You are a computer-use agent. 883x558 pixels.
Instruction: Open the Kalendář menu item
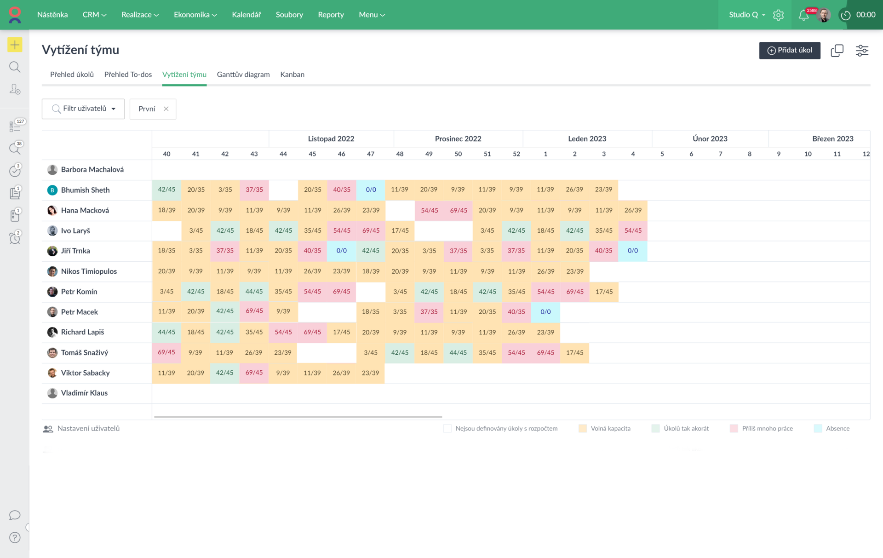(x=246, y=15)
